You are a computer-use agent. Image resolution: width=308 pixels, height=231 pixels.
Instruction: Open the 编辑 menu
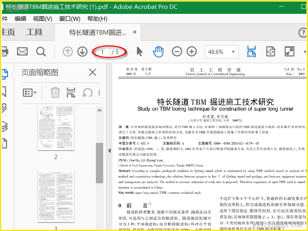click(x=20, y=19)
